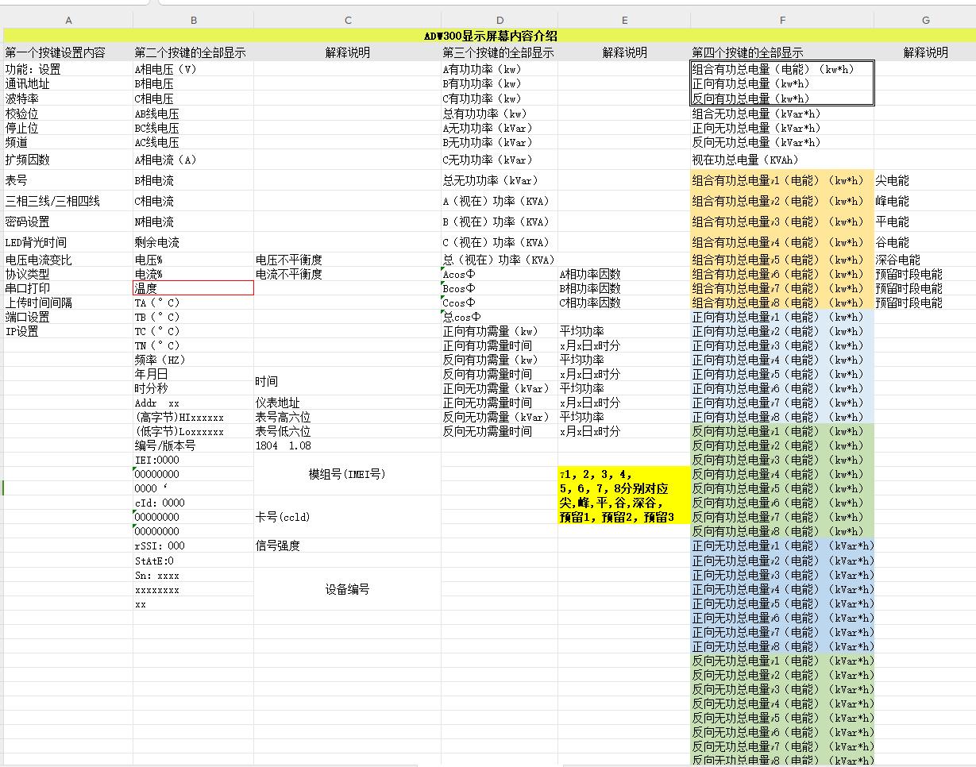
Task: Select the 第二个按键的全部显示 header cell
Action: point(193,52)
